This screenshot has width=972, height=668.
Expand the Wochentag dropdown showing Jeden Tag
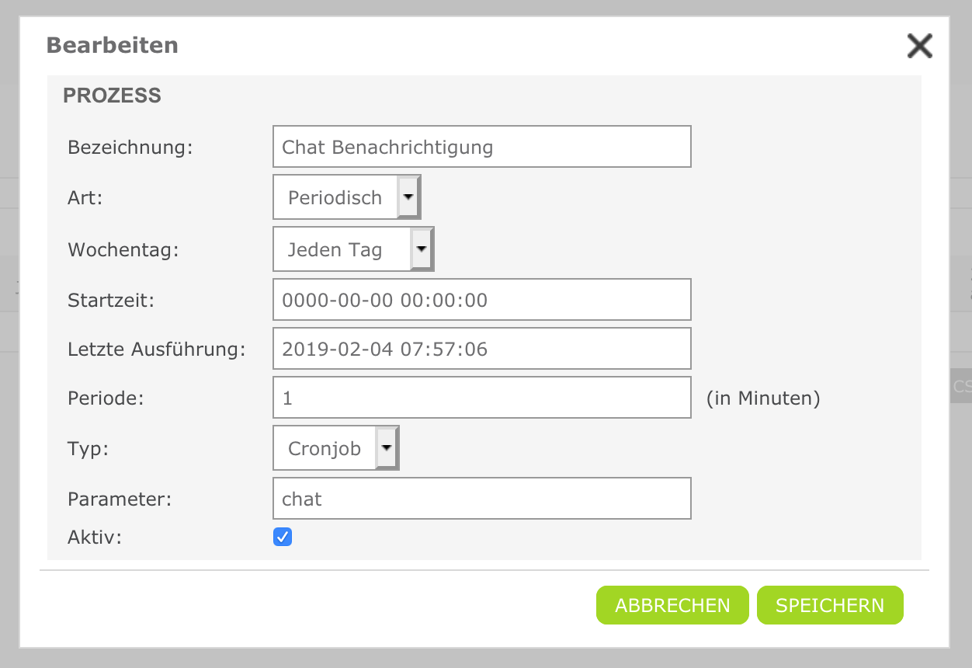tap(353, 249)
